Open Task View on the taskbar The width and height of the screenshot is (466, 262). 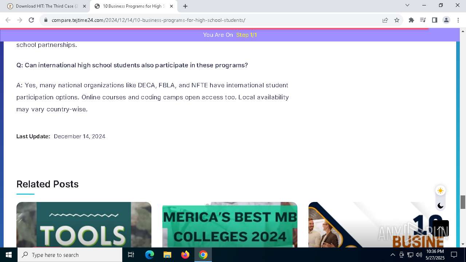(x=131, y=255)
